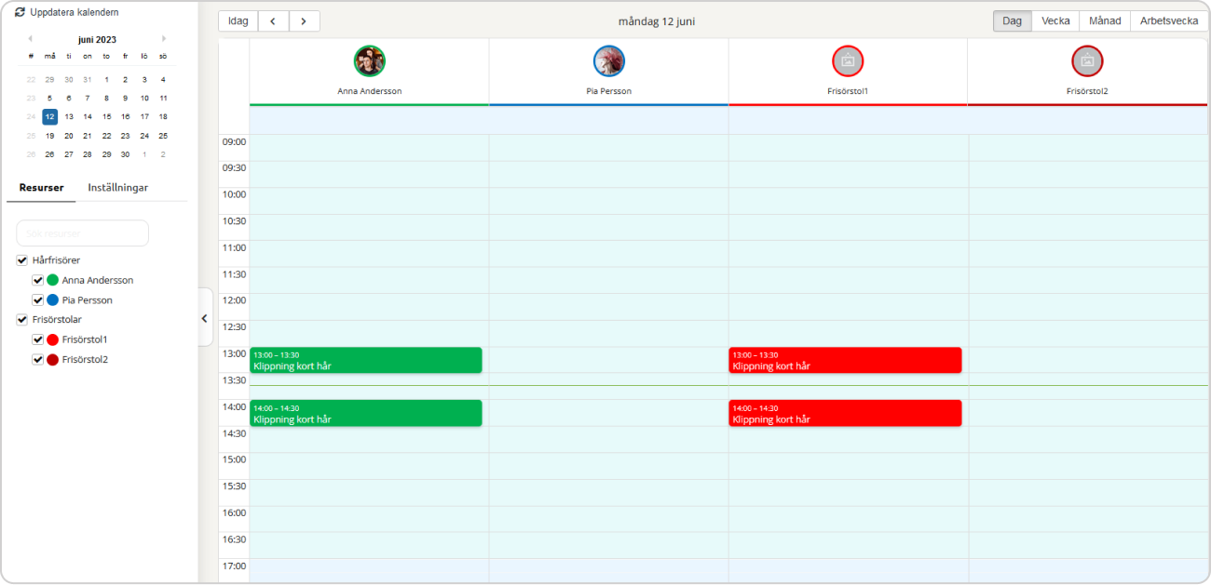1211x585 pixels.
Task: Open Pia Persson's avatar
Action: [x=609, y=60]
